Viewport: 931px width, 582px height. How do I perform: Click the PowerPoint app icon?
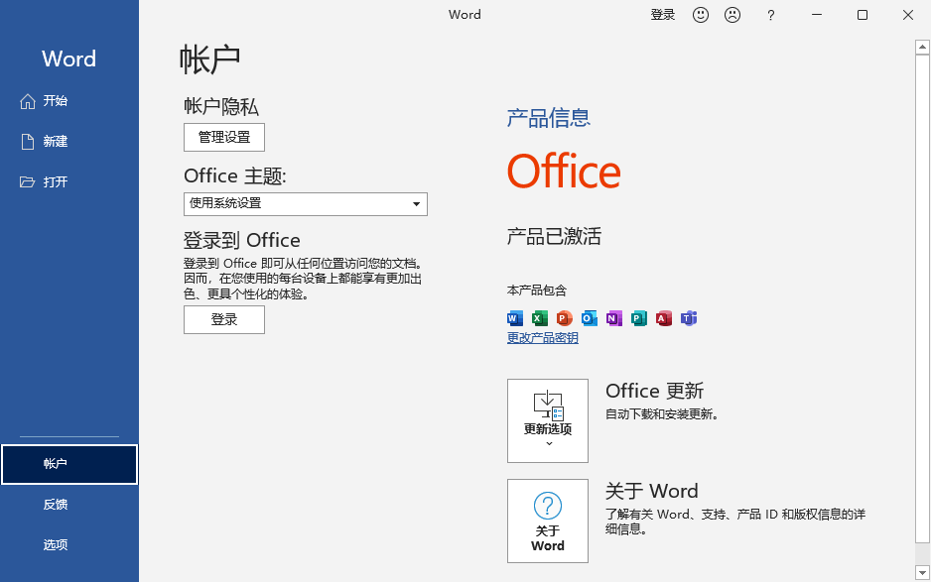click(x=564, y=318)
